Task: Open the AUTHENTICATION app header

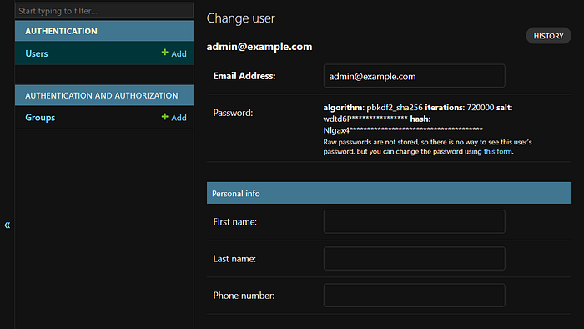Action: pos(104,31)
